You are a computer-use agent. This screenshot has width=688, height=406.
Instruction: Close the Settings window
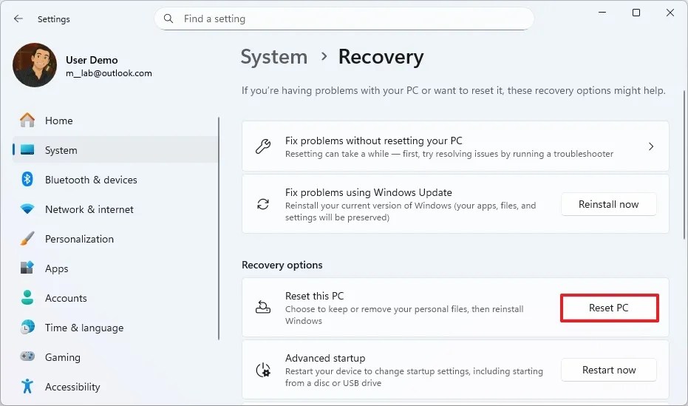(670, 13)
